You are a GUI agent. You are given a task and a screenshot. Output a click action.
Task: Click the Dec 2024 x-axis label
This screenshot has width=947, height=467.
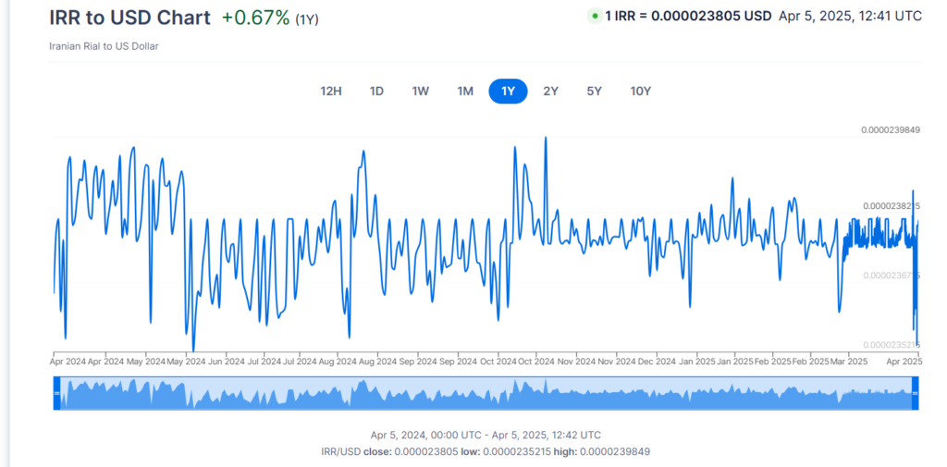[x=658, y=361]
